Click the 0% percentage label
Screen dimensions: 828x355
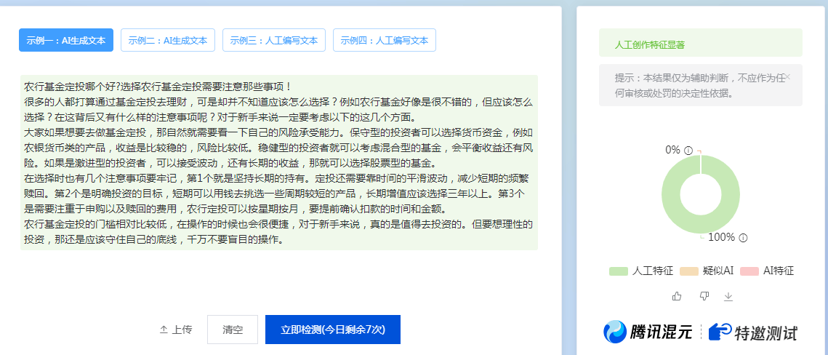(672, 150)
